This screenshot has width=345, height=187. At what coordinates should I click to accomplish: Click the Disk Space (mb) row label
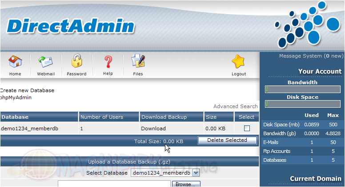pyautogui.click(x=281, y=125)
